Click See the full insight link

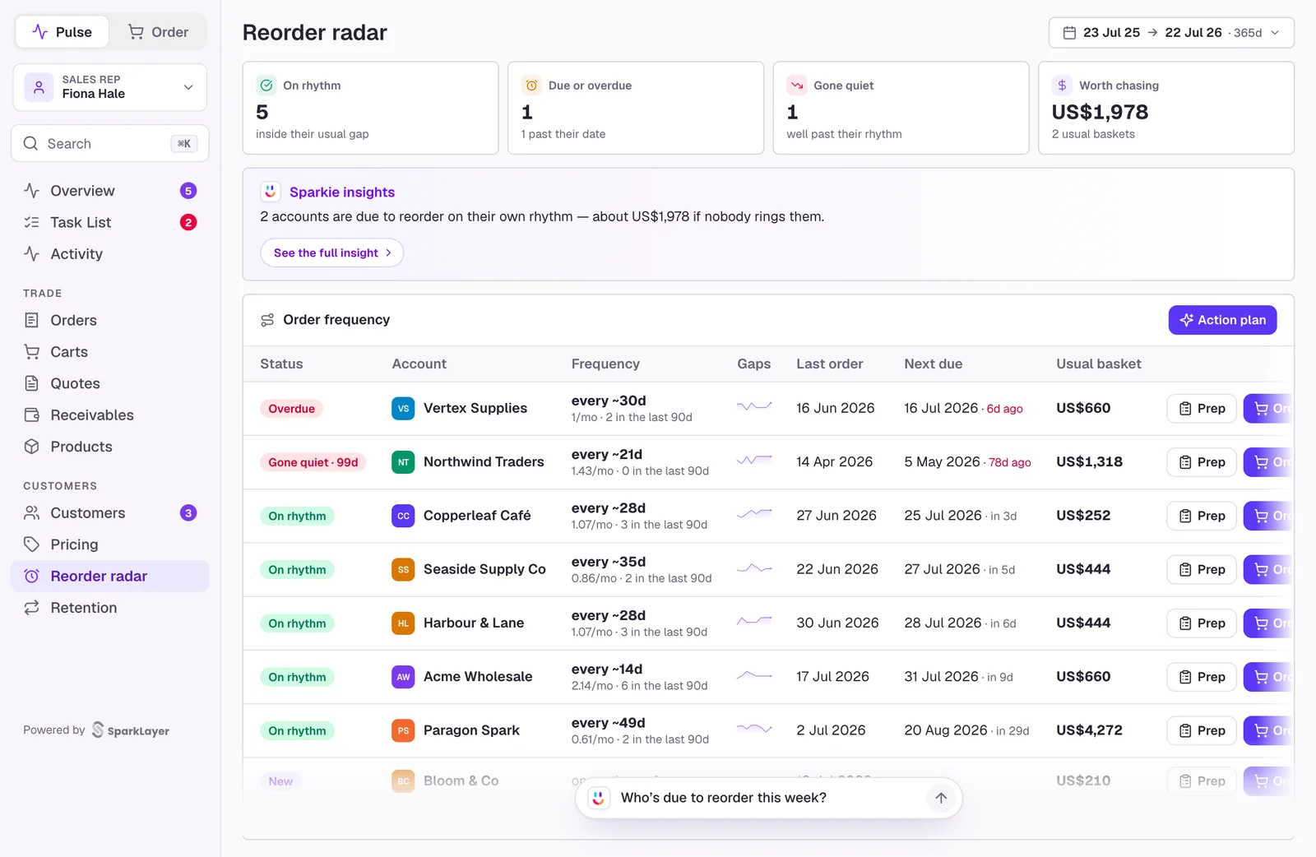click(x=332, y=253)
